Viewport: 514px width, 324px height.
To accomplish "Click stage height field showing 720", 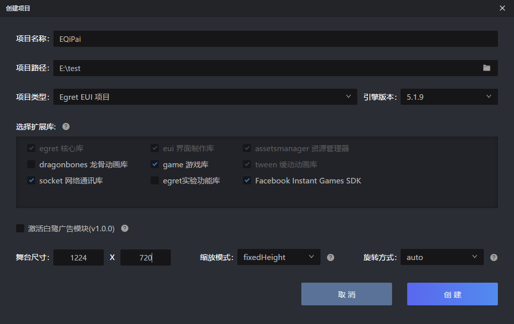I will (146, 257).
